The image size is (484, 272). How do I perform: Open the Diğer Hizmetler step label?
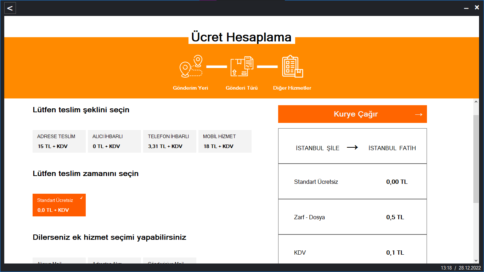pos(292,88)
